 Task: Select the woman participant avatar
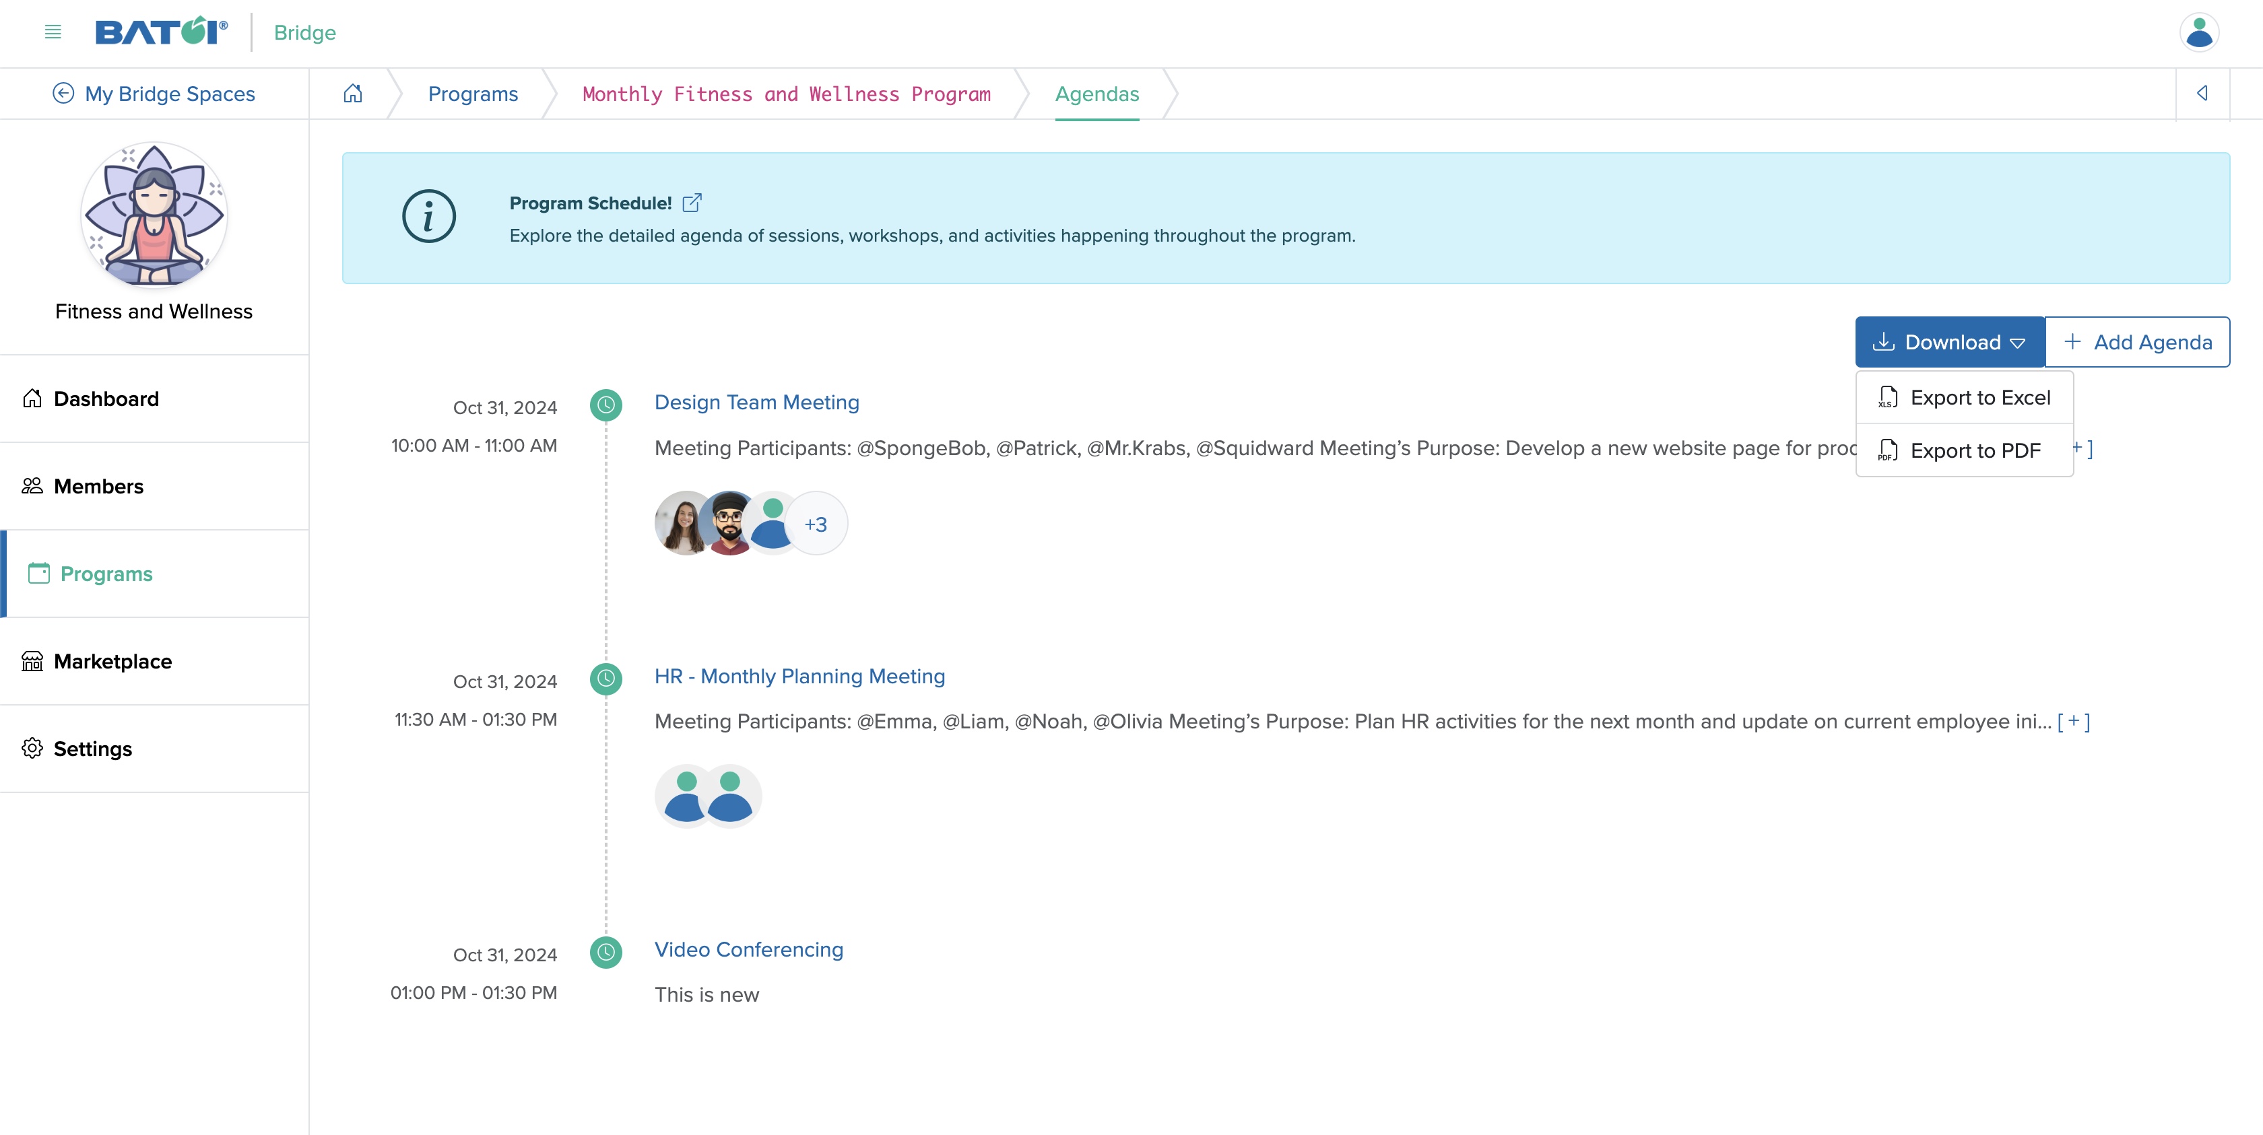pyautogui.click(x=682, y=523)
